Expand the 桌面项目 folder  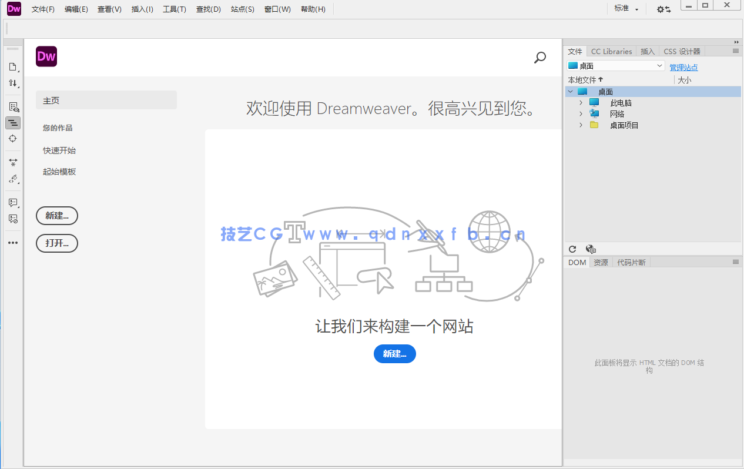click(x=581, y=125)
